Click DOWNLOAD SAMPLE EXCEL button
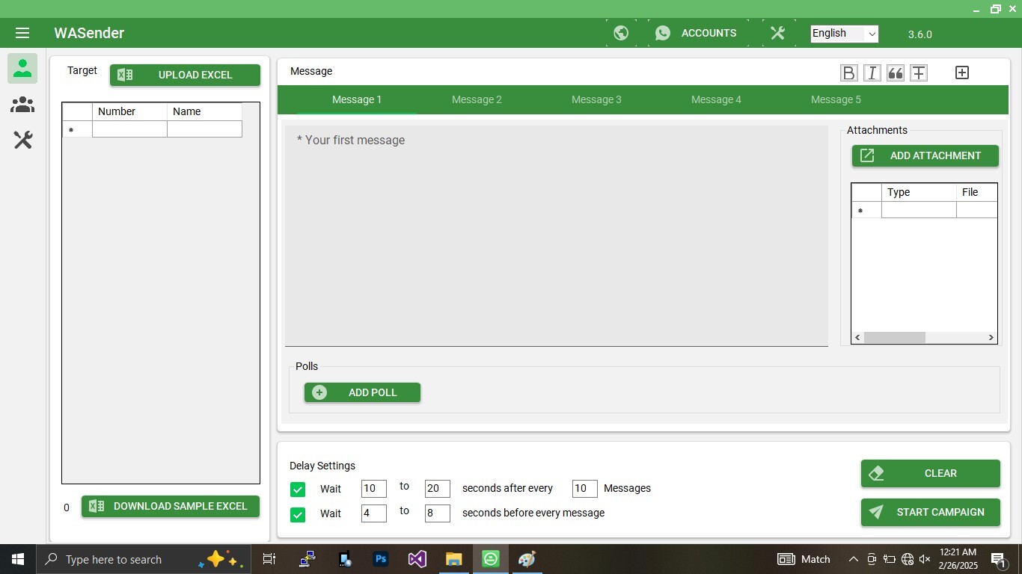This screenshot has height=574, width=1022. 171,506
